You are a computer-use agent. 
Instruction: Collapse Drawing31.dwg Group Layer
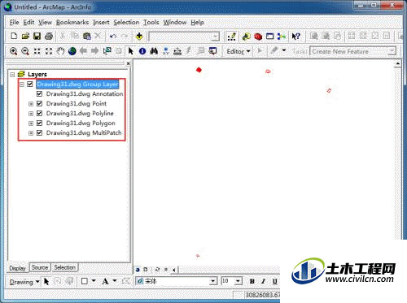coord(22,84)
